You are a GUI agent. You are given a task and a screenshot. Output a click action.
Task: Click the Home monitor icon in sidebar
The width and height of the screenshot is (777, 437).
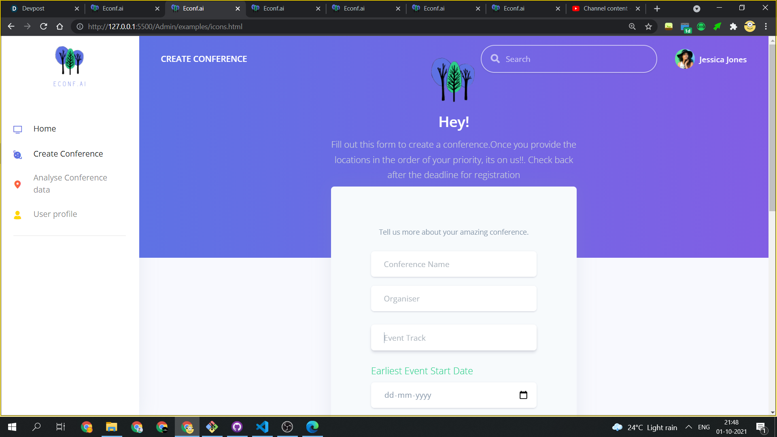point(17,129)
